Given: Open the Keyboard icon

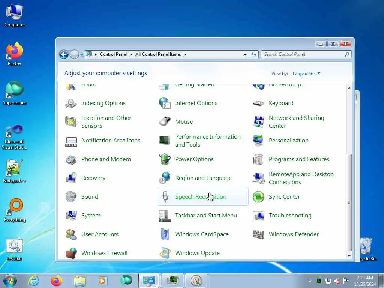Looking at the screenshot, I should [x=259, y=103].
